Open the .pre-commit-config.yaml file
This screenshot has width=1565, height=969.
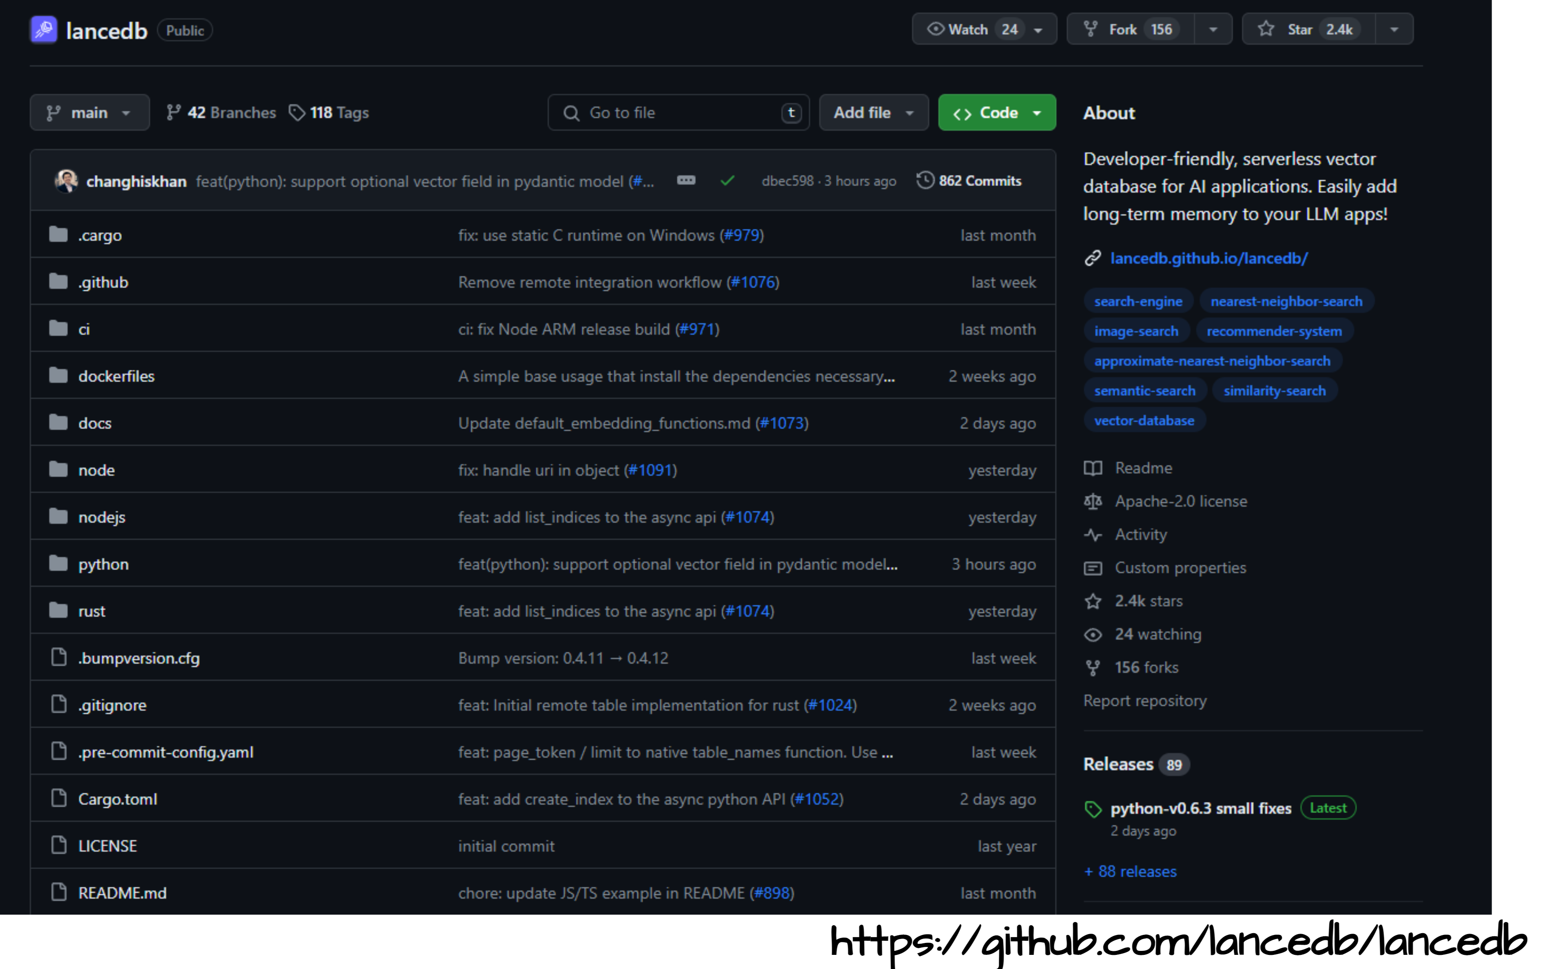coord(166,752)
